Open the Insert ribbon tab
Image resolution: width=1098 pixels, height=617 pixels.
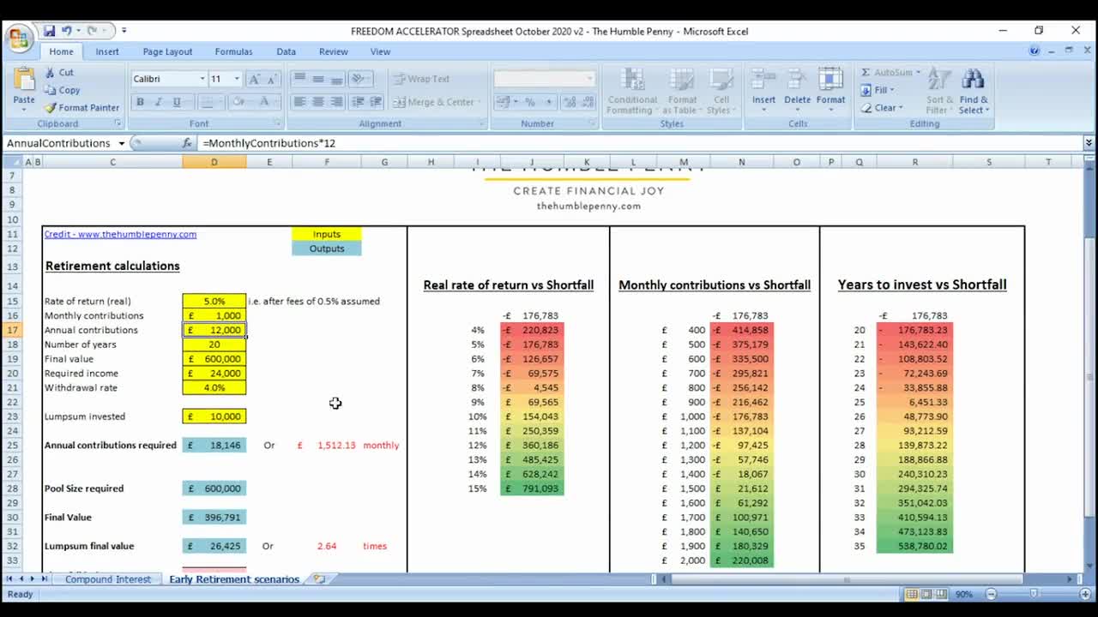tap(107, 51)
